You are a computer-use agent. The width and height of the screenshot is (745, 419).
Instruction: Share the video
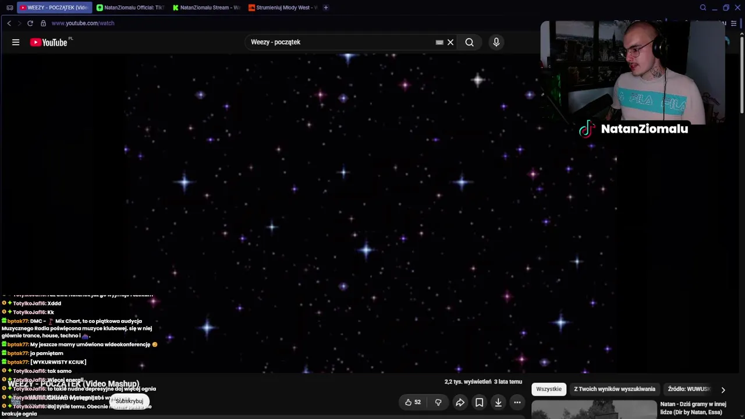[460, 402]
